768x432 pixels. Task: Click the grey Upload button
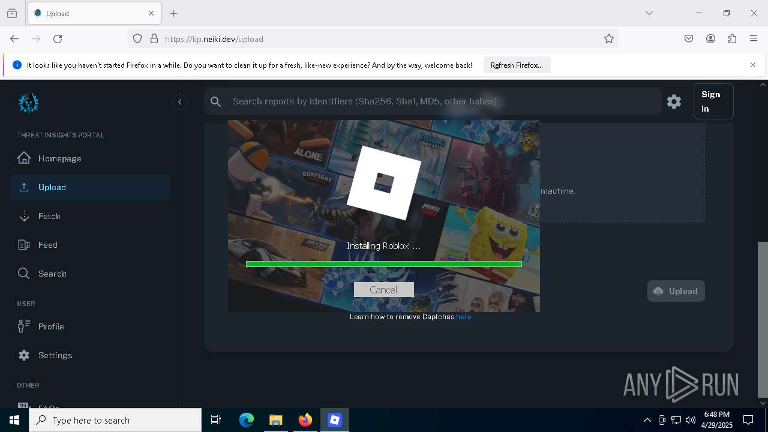click(676, 291)
